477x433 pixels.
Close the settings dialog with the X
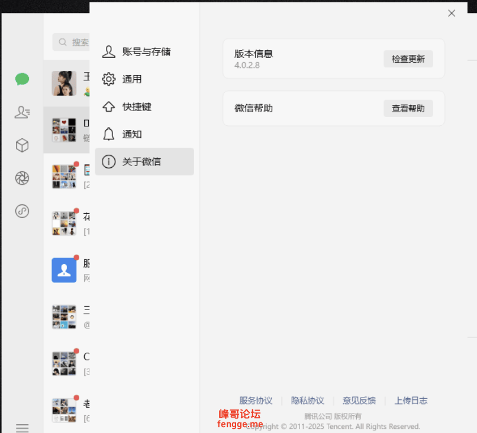pyautogui.click(x=452, y=13)
